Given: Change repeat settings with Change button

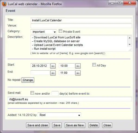Looking at the screenshot, I should [28, 80].
